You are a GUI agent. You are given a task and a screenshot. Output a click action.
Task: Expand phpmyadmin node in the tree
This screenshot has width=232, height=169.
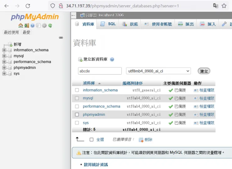4,68
